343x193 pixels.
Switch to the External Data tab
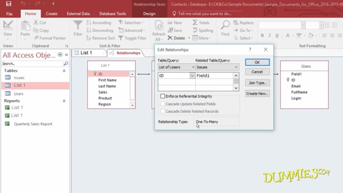(x=78, y=13)
